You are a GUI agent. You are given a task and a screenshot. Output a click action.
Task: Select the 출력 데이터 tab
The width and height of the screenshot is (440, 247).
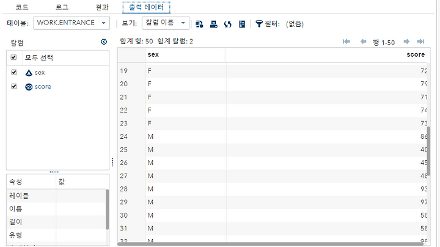coord(146,7)
